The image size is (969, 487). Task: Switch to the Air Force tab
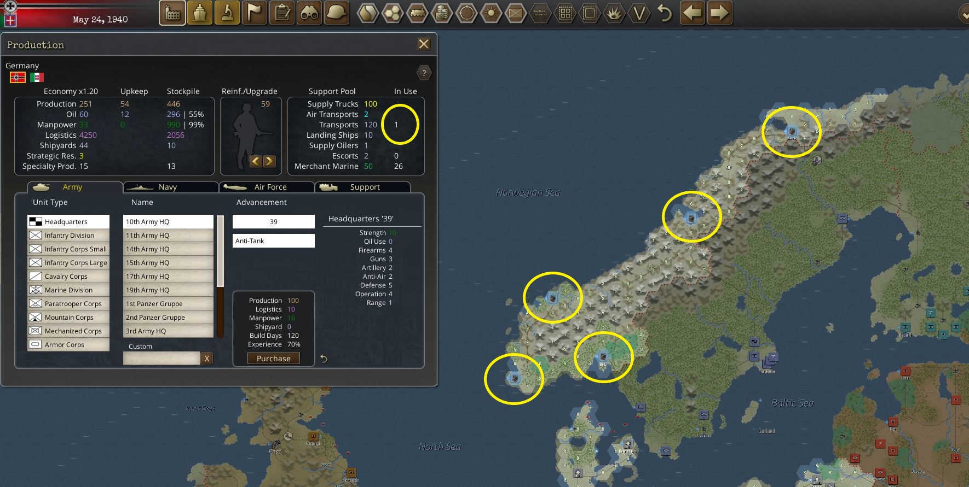pyautogui.click(x=267, y=187)
